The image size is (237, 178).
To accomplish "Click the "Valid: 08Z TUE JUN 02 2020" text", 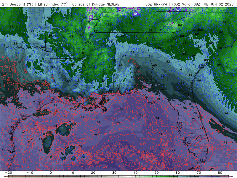I will pos(208,4).
